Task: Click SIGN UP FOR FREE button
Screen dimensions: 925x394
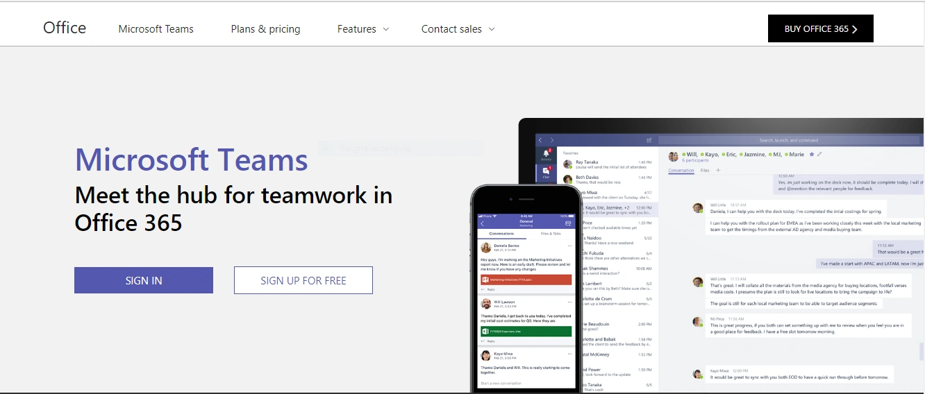Action: pos(303,280)
